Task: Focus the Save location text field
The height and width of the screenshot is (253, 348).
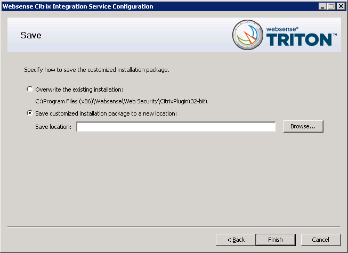Action: 176,127
